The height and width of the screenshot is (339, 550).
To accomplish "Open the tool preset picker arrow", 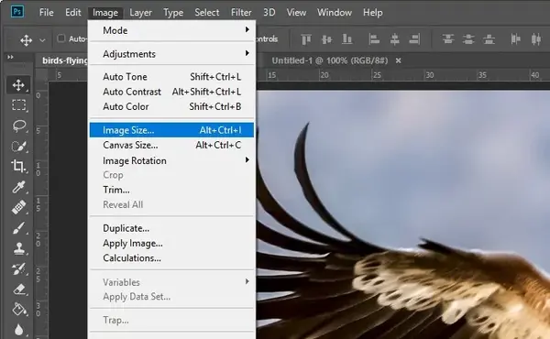I will click(x=42, y=40).
